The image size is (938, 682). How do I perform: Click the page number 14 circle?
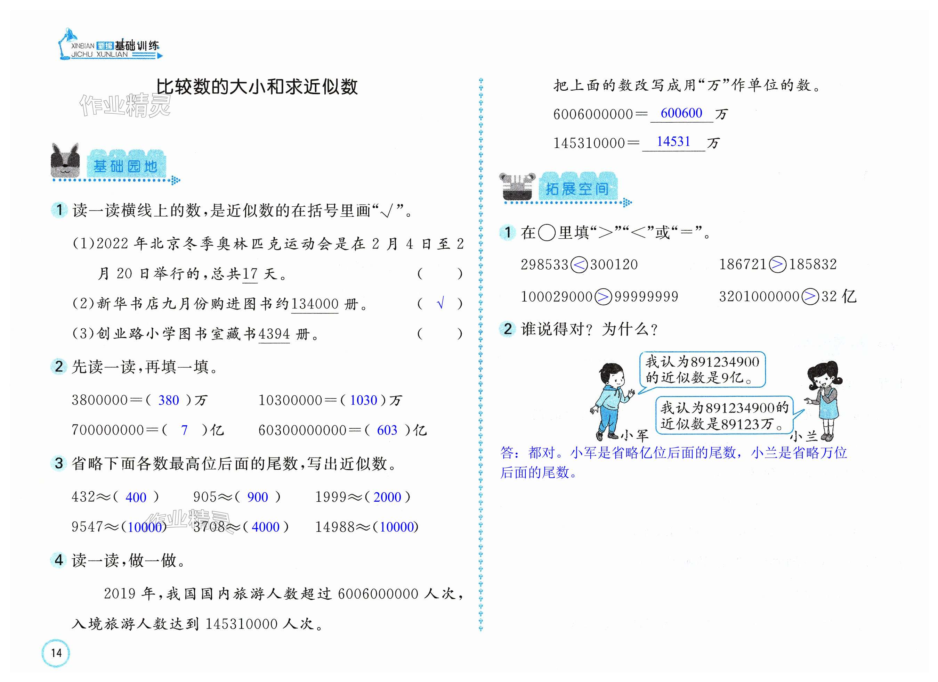coord(56,653)
